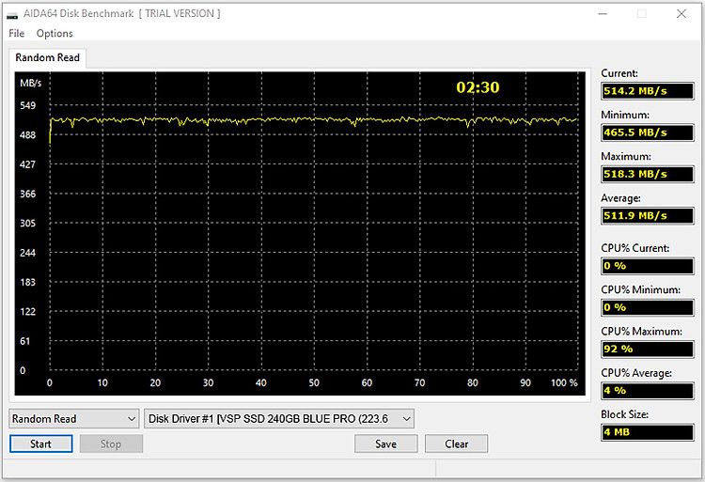Open the Disk Driver #1 selection dropdown
This screenshot has width=705, height=482.
click(279, 419)
